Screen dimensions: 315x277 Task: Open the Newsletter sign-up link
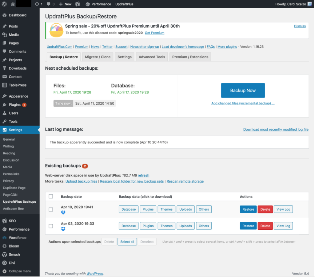[x=145, y=47]
